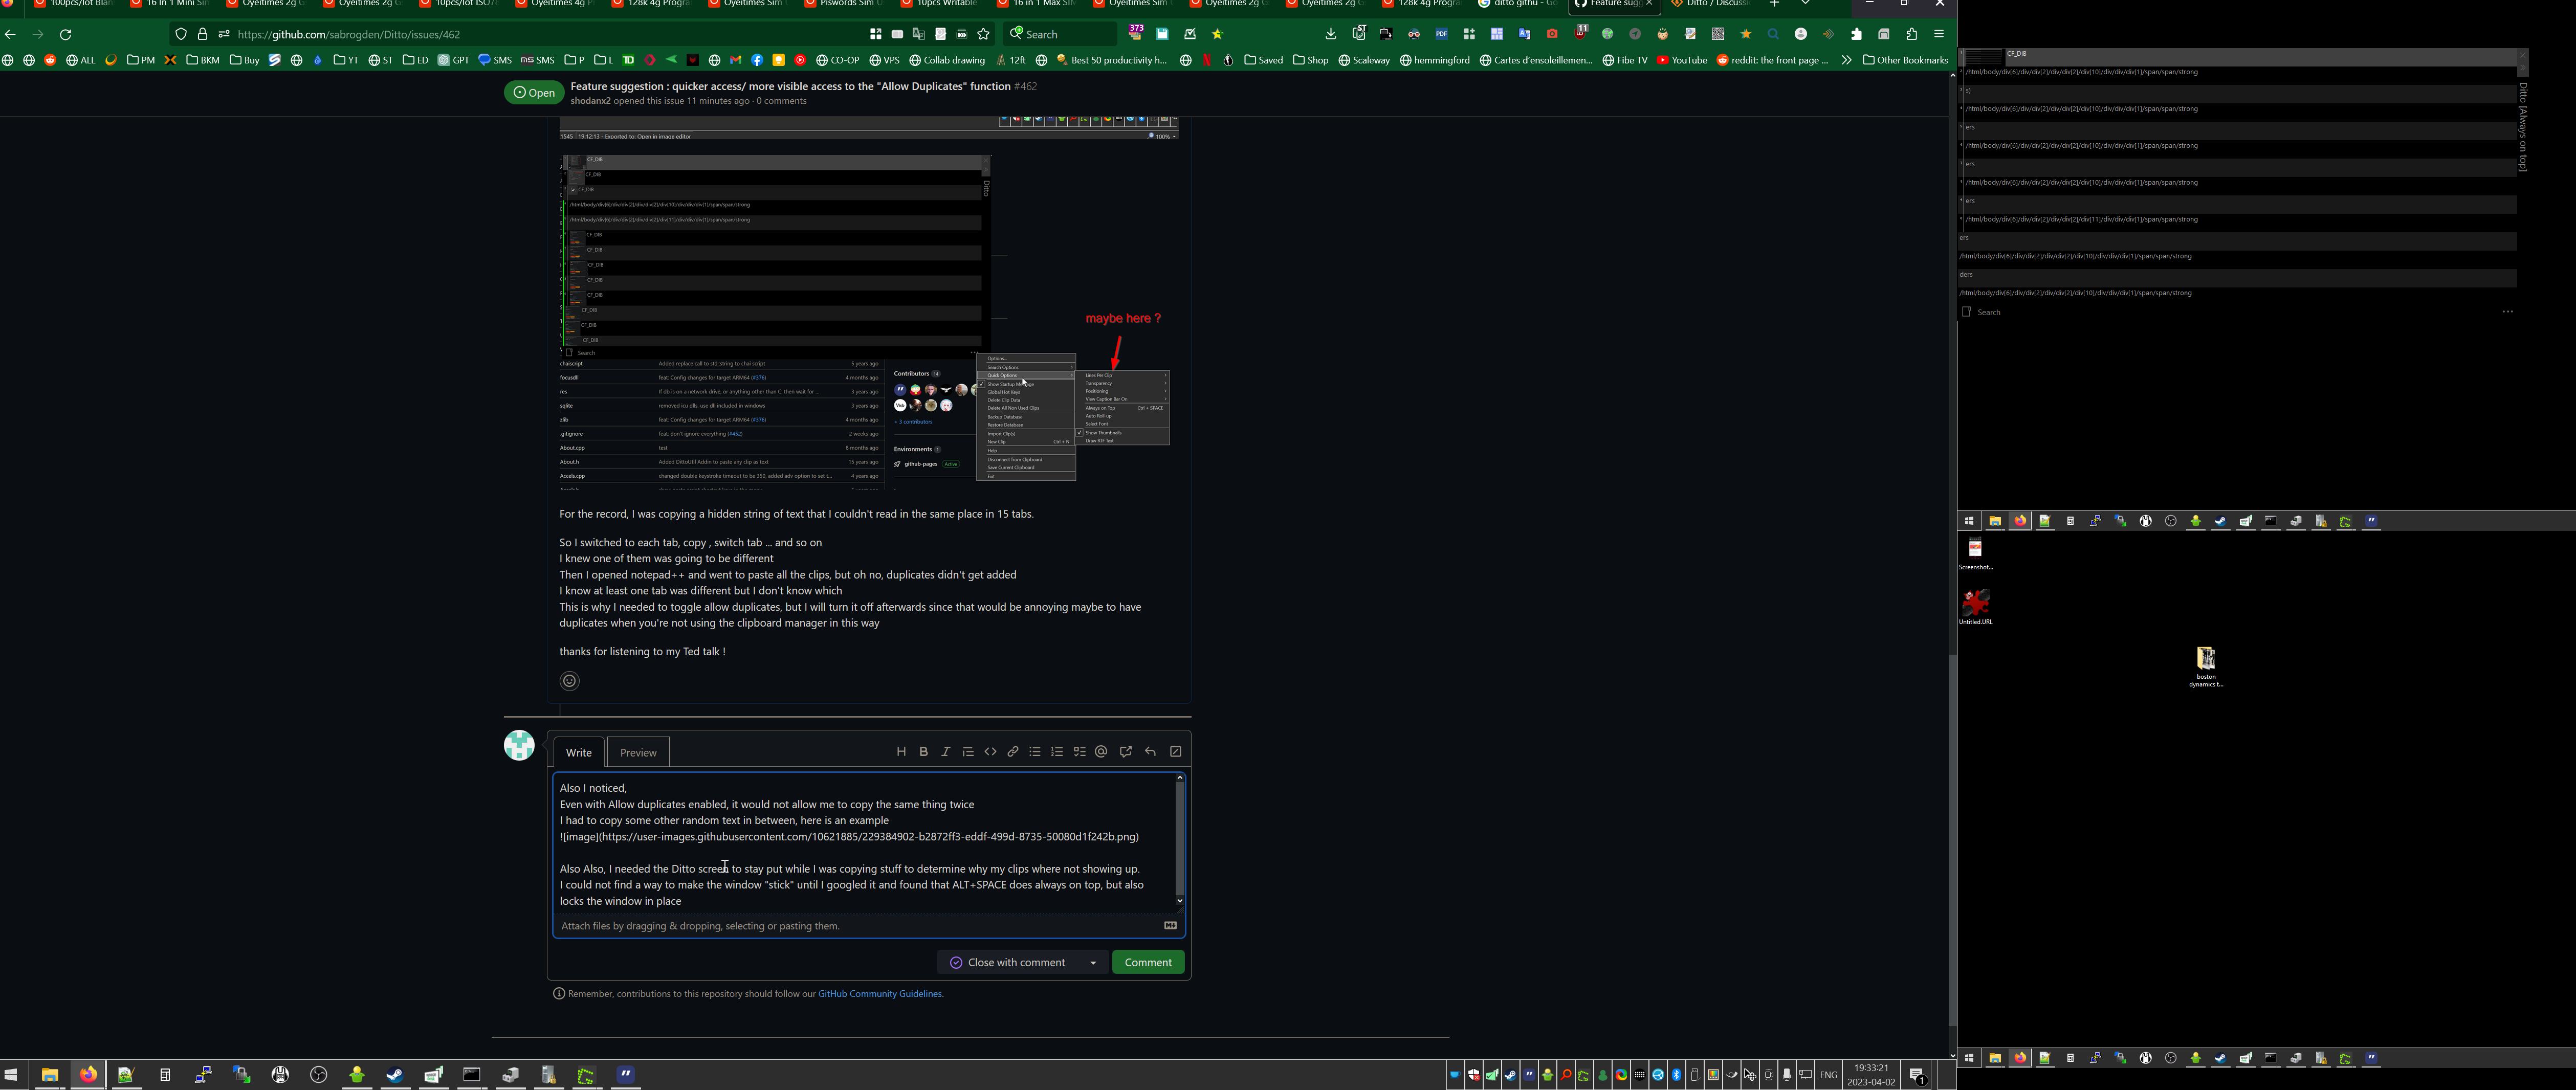Image resolution: width=2576 pixels, height=1090 pixels.
Task: Select the Ditto / Discuss browser tab
Action: click(1712, 4)
